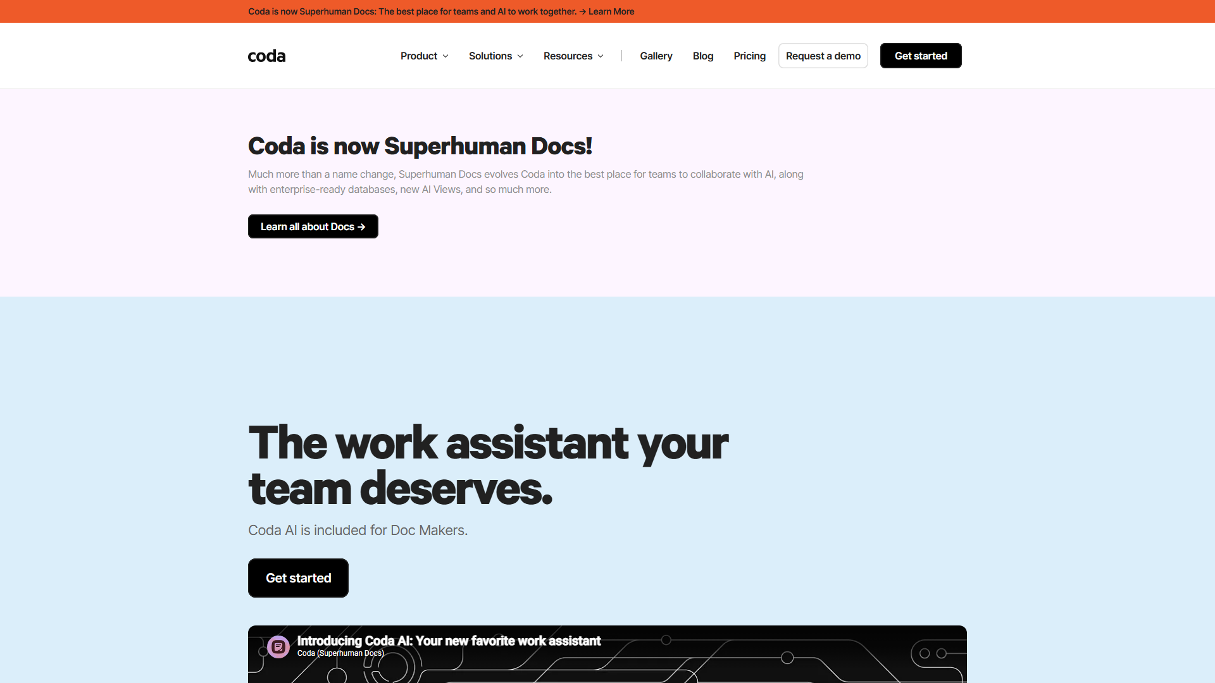Click the 'Coda is now Superhuman Docs!' heading
The width and height of the screenshot is (1215, 683).
click(x=420, y=146)
